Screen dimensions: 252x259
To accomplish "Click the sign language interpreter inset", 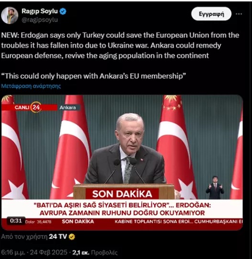I will (x=215, y=187).
